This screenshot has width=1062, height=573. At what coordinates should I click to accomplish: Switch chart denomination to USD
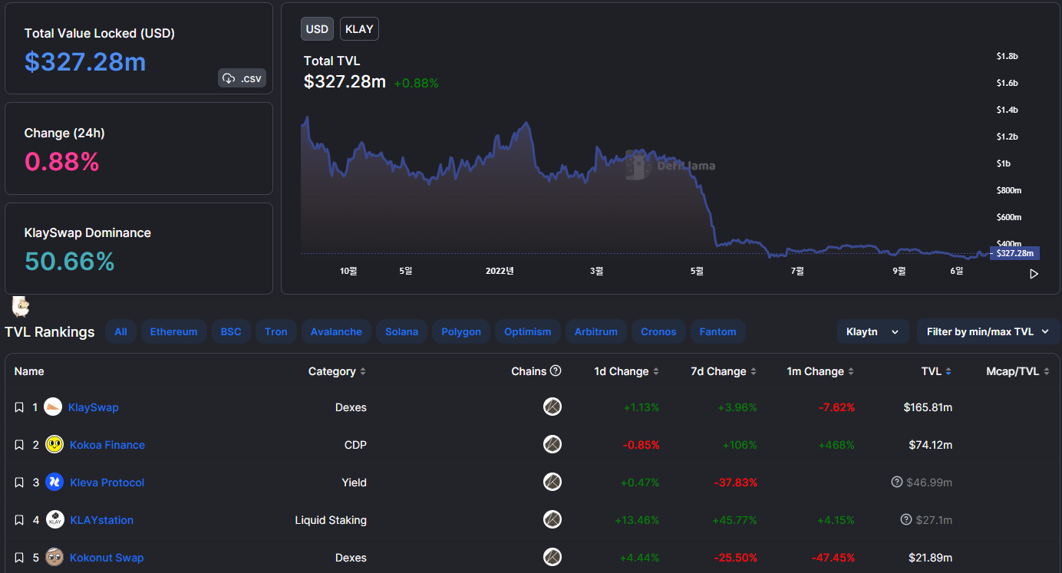tap(317, 29)
